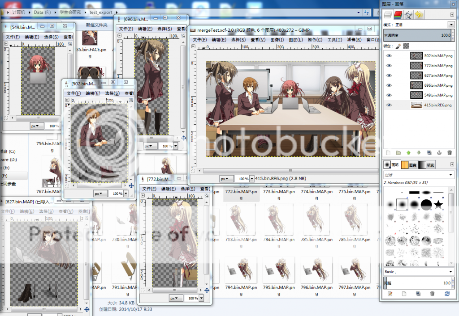Open the layer mode dropdown

[451, 25]
